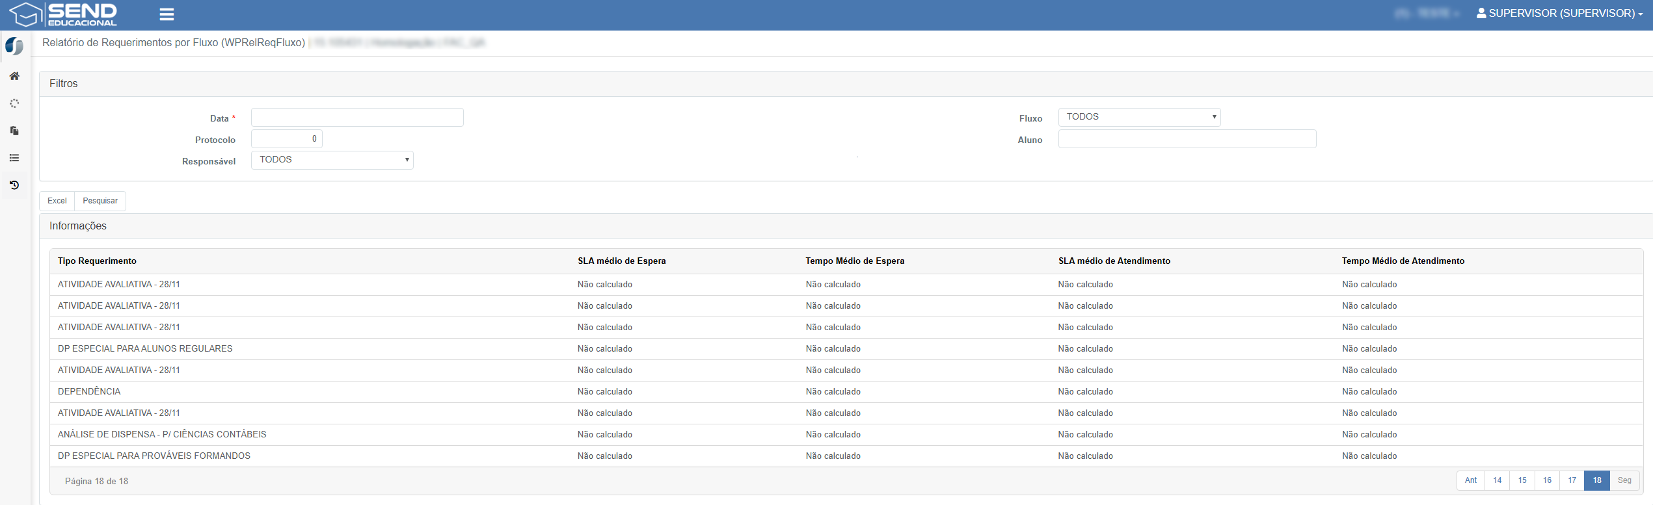
Task: Focus the Protocolo number field
Action: [x=287, y=138]
